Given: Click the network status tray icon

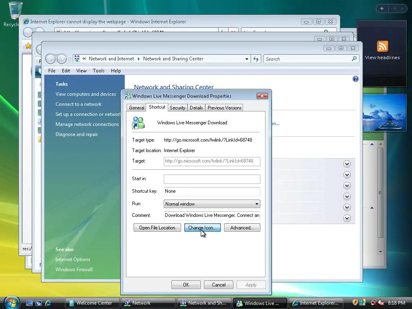Looking at the screenshot, I should (x=373, y=303).
